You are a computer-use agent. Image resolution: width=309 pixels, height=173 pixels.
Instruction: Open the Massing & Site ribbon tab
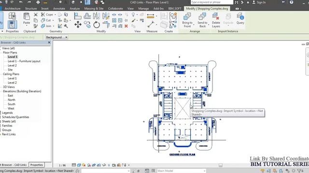pyautogui.click(x=94, y=9)
